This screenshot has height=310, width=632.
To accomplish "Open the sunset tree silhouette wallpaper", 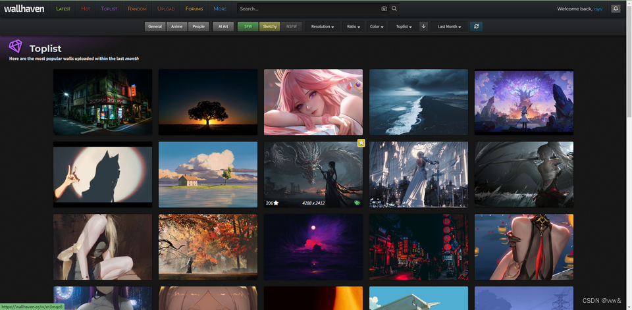I will [208, 102].
